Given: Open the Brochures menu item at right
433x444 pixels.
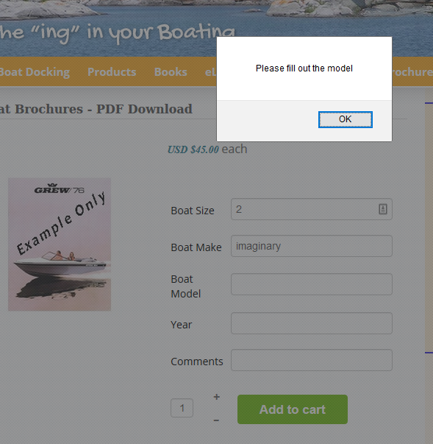Looking at the screenshot, I should click(412, 72).
